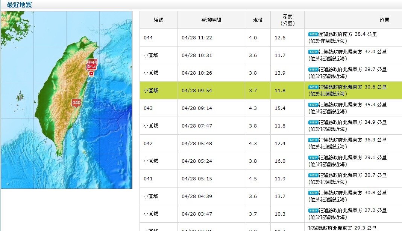Click the NEW badge on the highlighted 09:54 row

(x=313, y=87)
